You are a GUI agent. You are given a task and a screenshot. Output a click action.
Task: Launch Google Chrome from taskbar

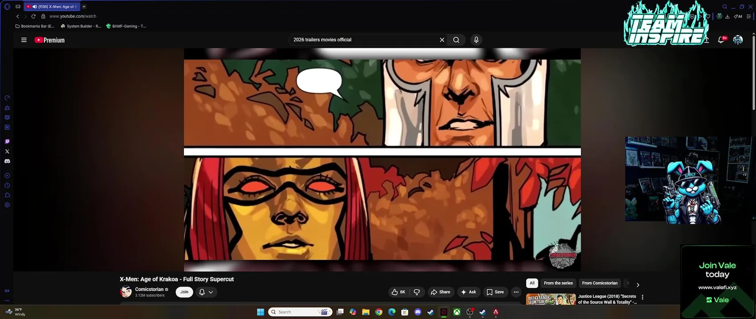tap(379, 312)
